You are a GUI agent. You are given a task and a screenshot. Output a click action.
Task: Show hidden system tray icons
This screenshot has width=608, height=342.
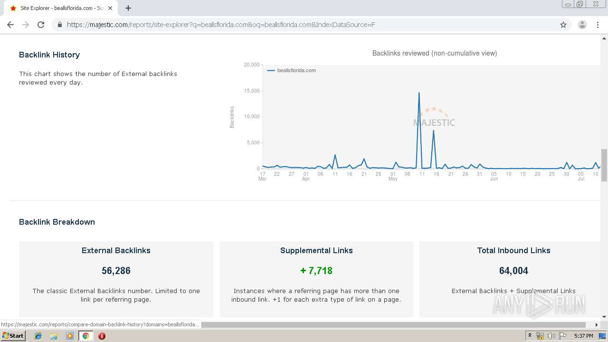(530, 336)
